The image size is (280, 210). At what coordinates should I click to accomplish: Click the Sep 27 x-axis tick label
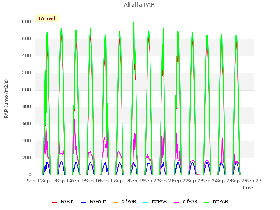tap(254, 181)
